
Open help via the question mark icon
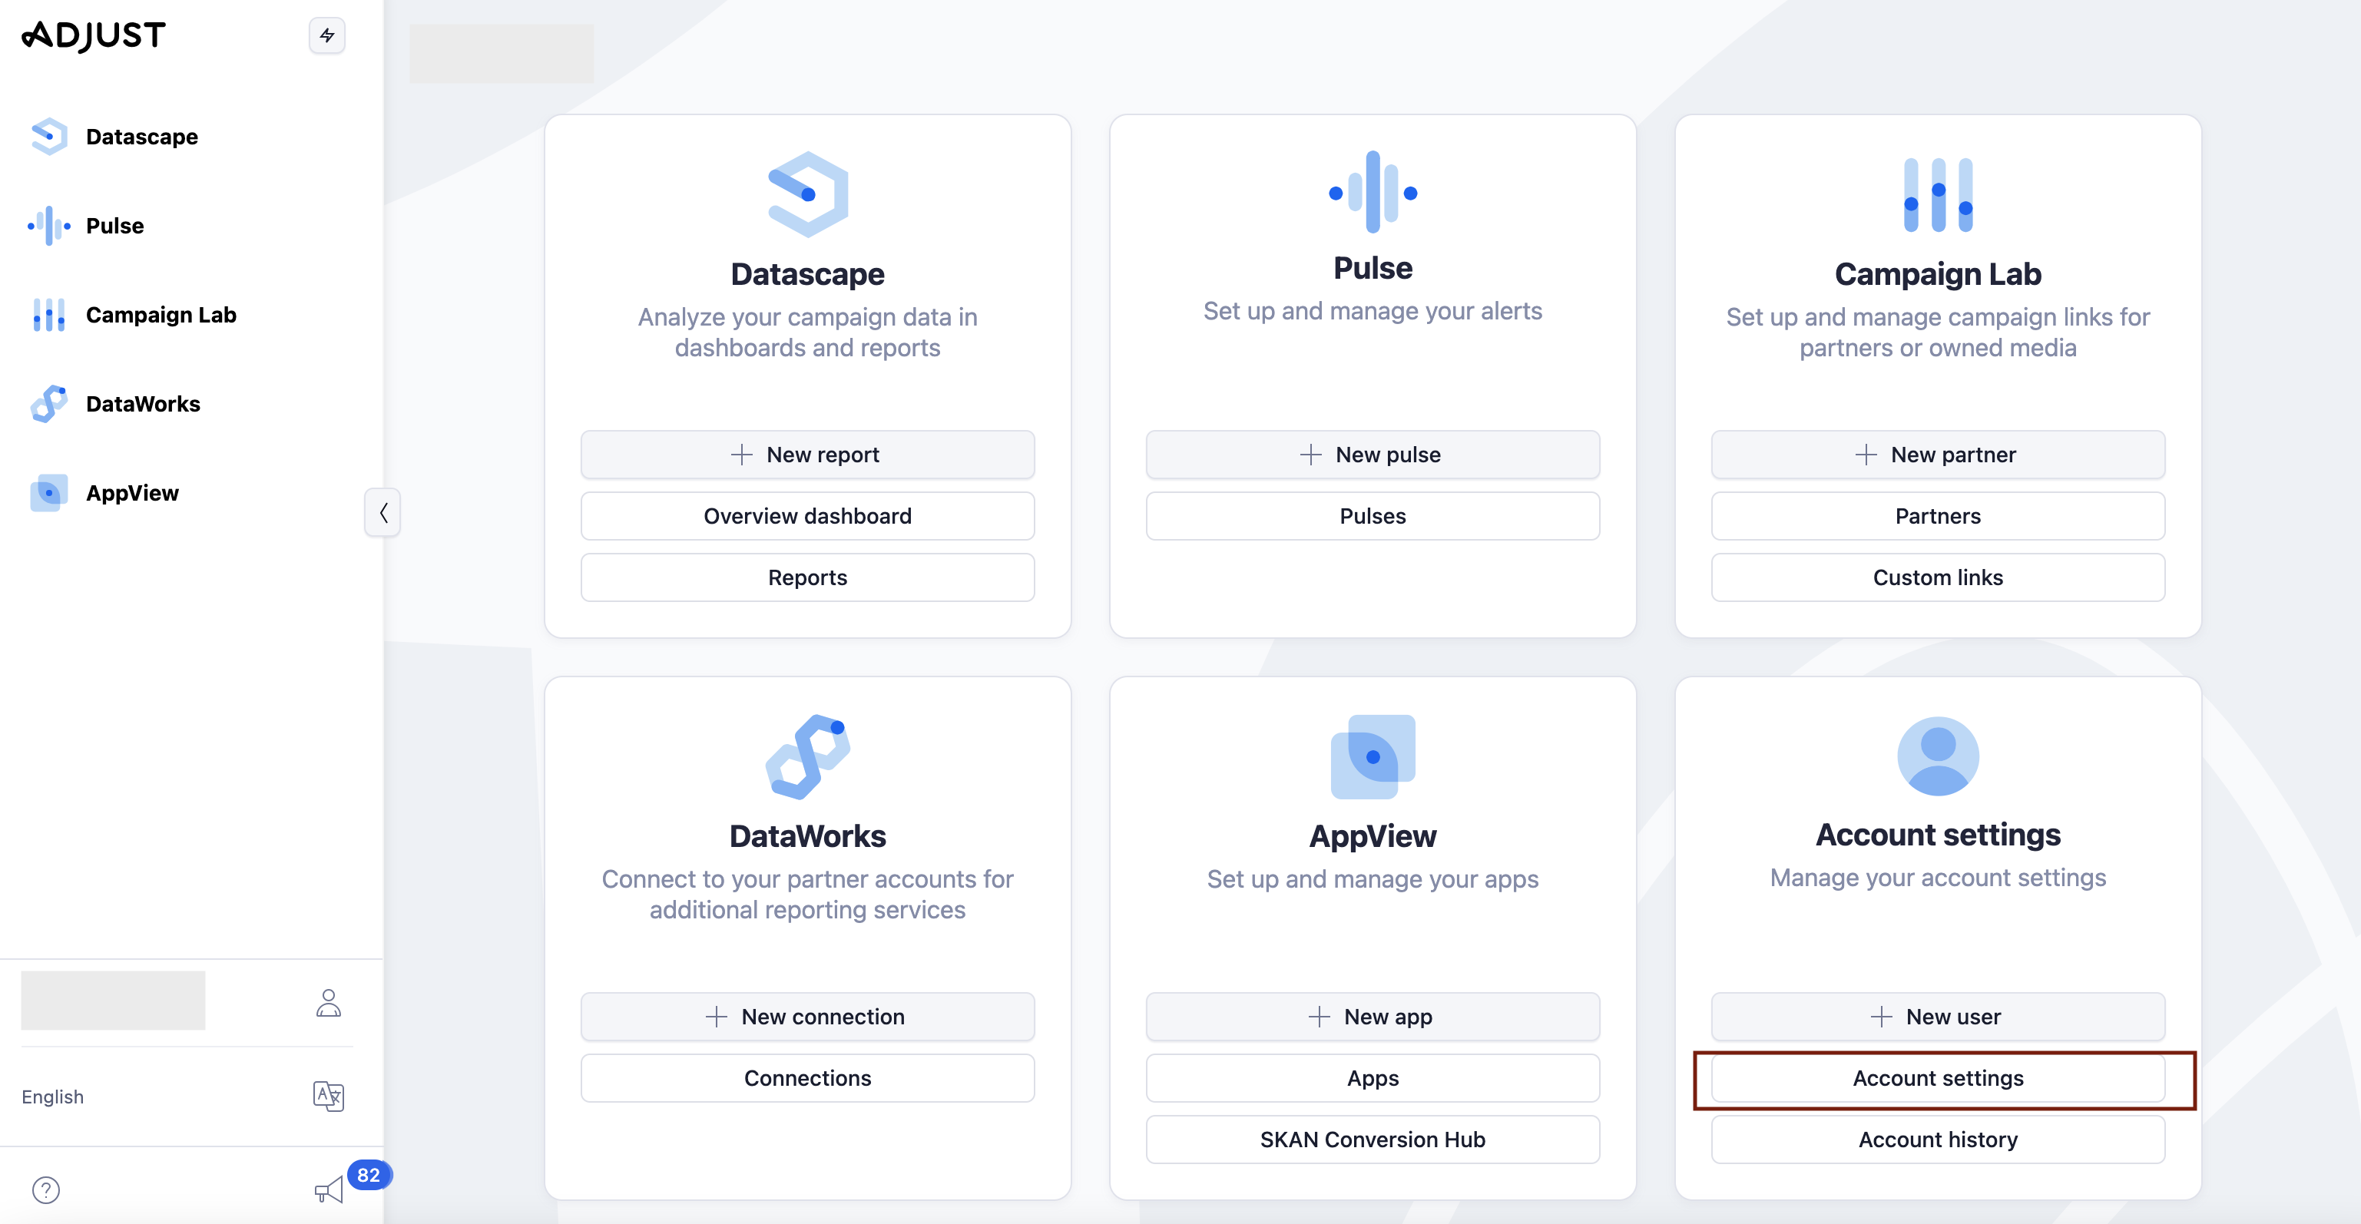coord(48,1189)
